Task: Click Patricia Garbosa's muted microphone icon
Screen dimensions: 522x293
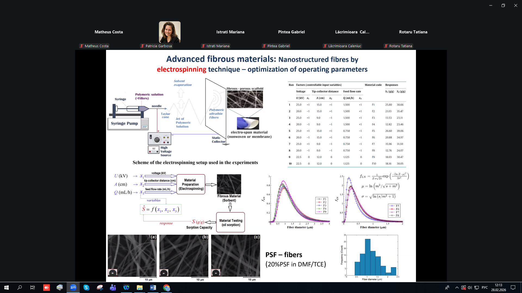Action: point(142,46)
